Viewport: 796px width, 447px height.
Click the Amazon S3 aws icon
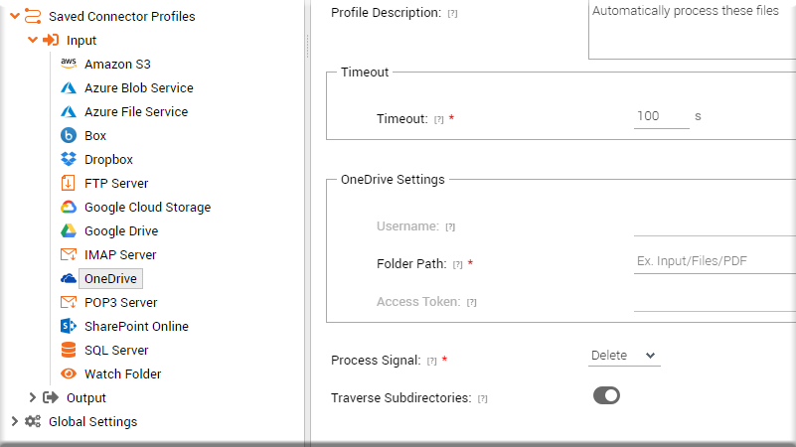click(x=69, y=64)
